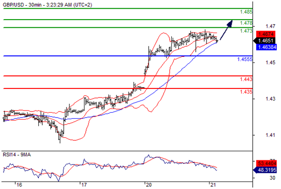The image size is (281, 189).
Task: Click date marker 21 on time axis
Action: (x=213, y=184)
